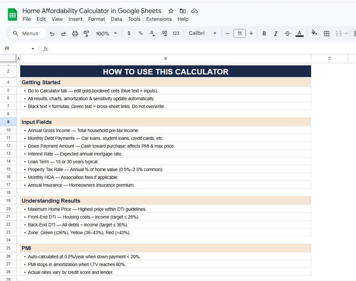Open the 100% zoom dropdown
The image size is (356, 281).
click(106, 34)
